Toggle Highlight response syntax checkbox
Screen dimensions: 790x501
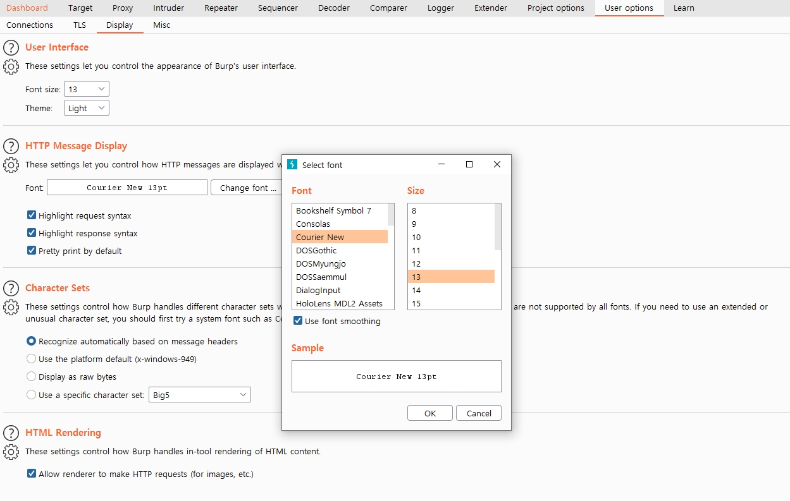(32, 233)
